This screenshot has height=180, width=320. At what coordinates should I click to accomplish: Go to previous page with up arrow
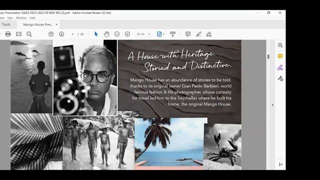tap(51, 34)
